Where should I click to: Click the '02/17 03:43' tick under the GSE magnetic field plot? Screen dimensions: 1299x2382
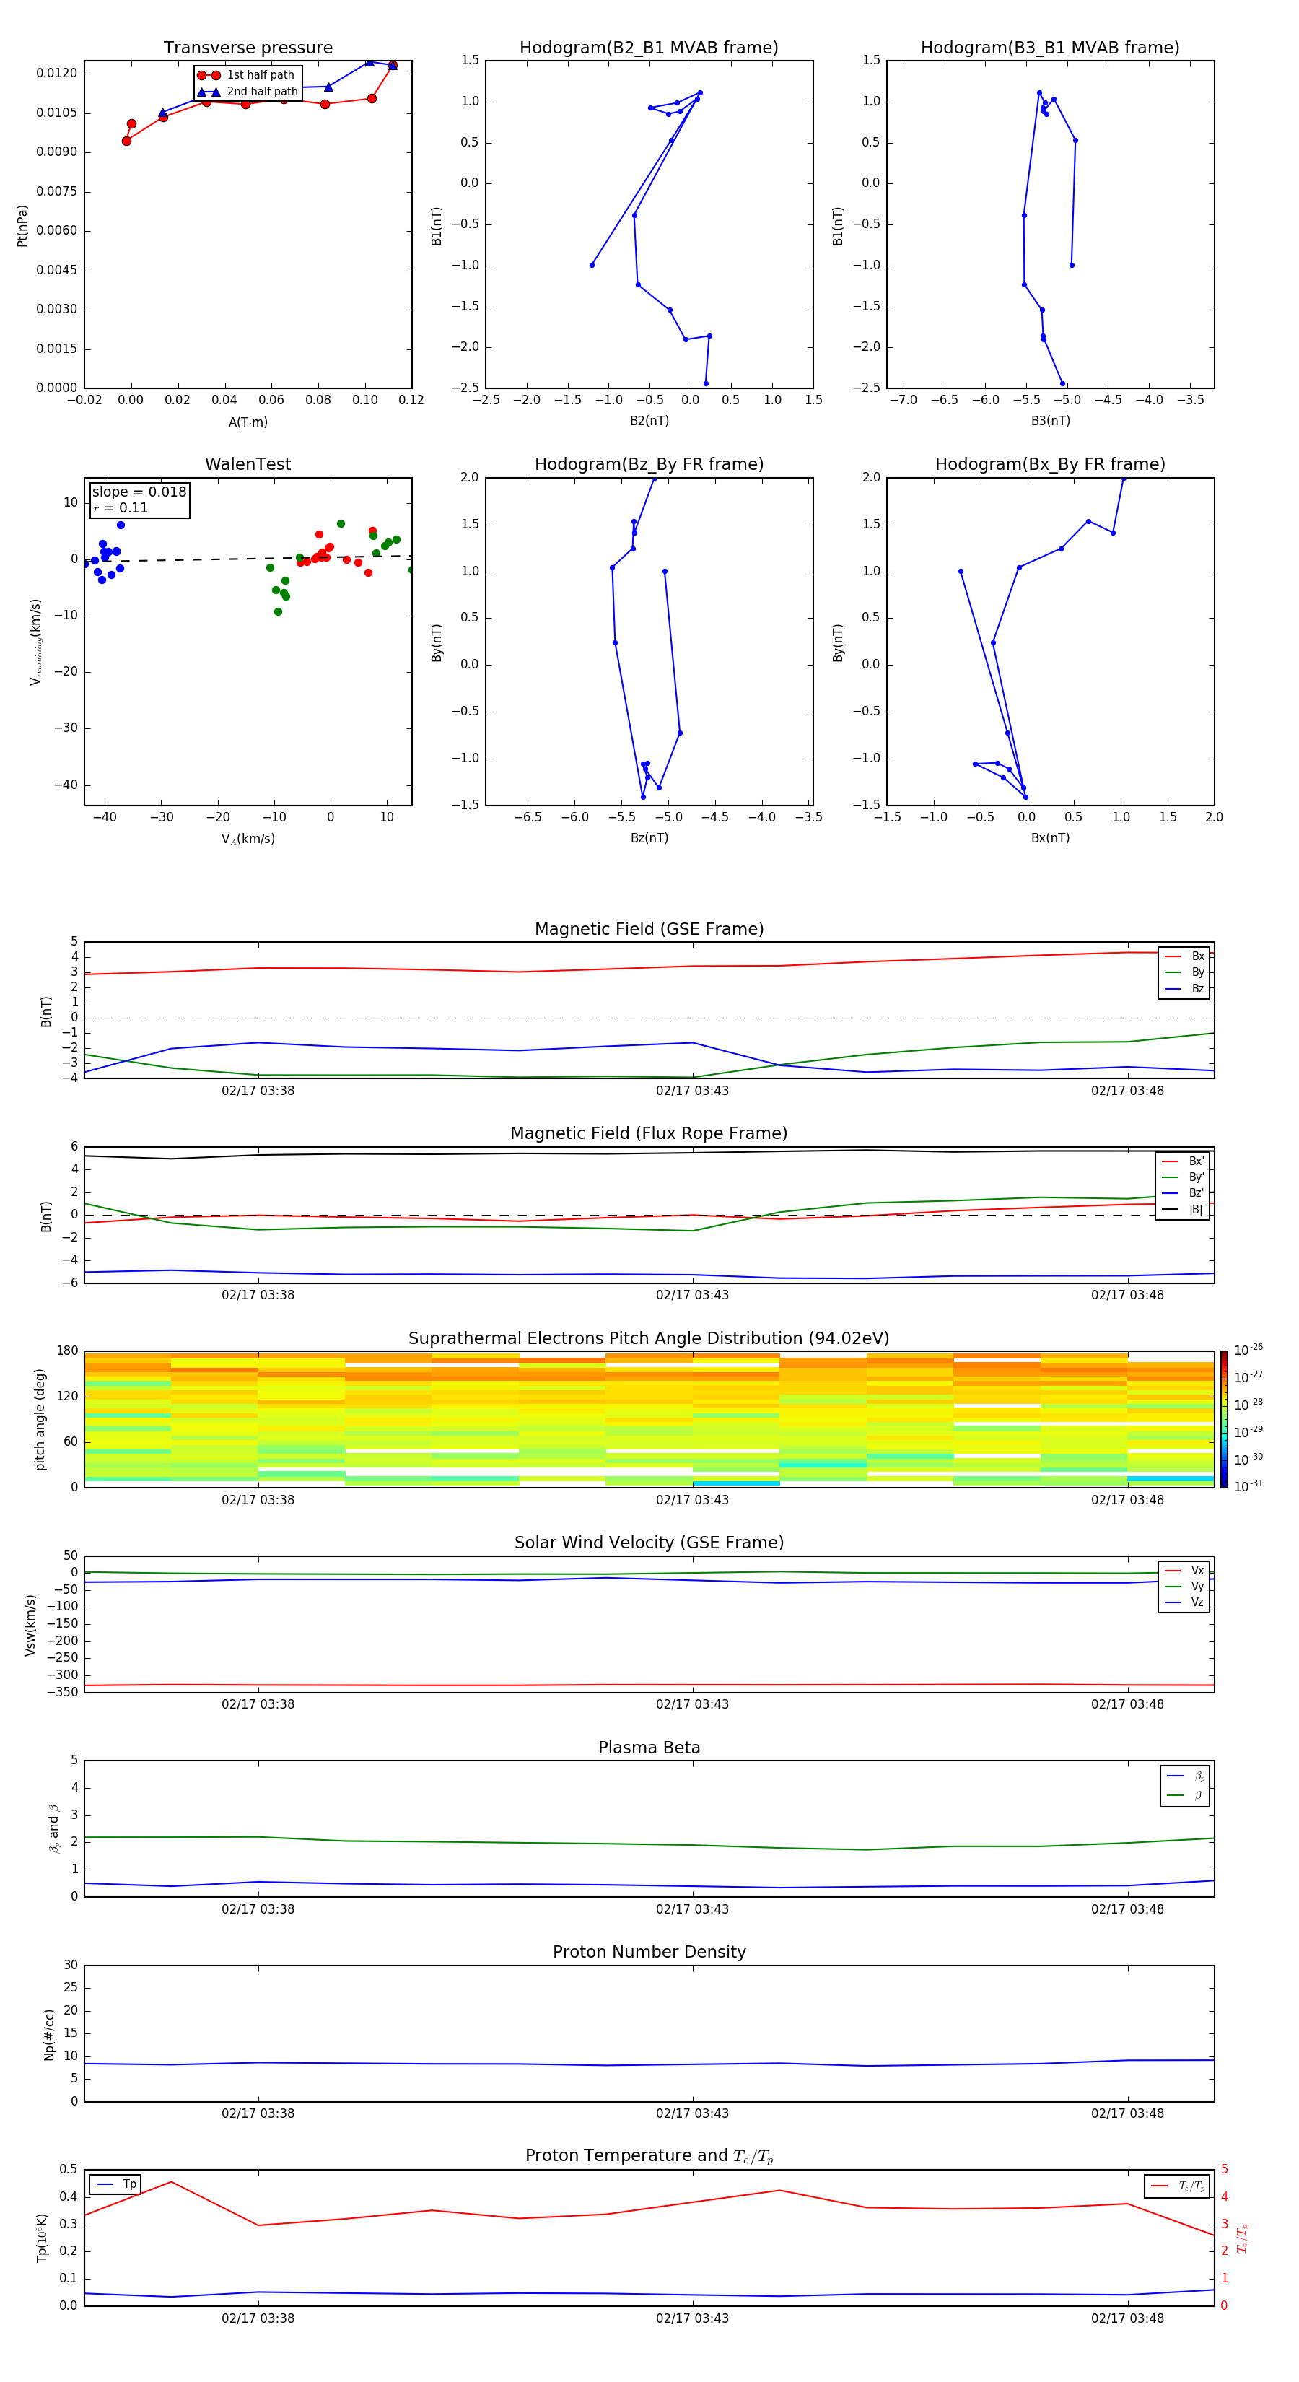693,1090
